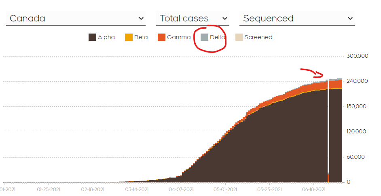Toggle the Gamma series via its label
Screen dimensions: 381x196
[x=179, y=37]
